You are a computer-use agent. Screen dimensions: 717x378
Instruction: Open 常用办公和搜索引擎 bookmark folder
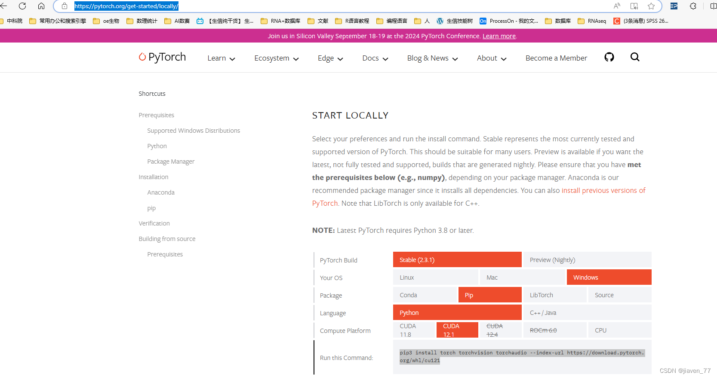coord(58,21)
